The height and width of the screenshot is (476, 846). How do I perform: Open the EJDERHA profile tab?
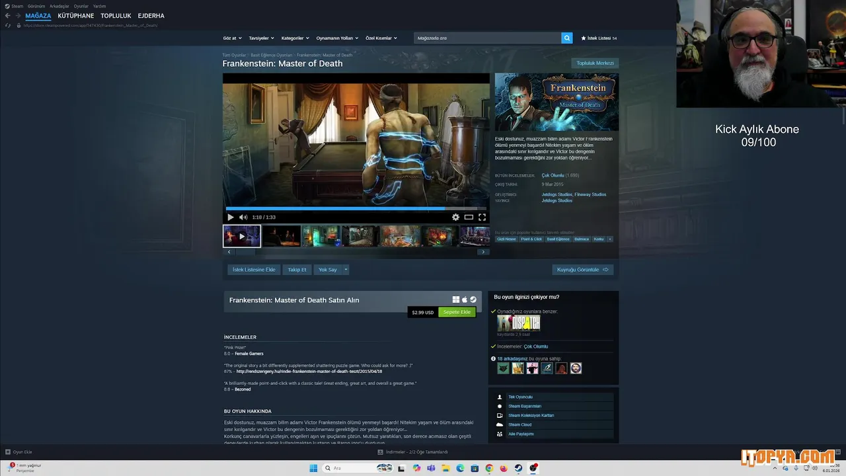pyautogui.click(x=151, y=16)
